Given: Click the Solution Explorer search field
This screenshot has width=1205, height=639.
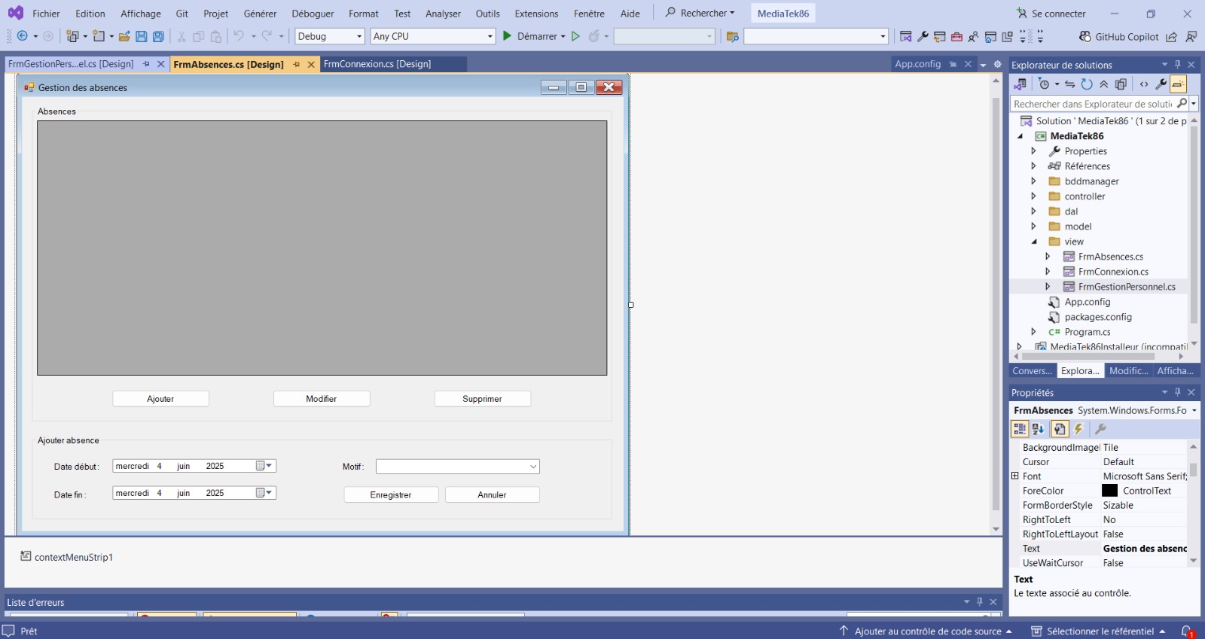Looking at the screenshot, I should click(x=1092, y=104).
